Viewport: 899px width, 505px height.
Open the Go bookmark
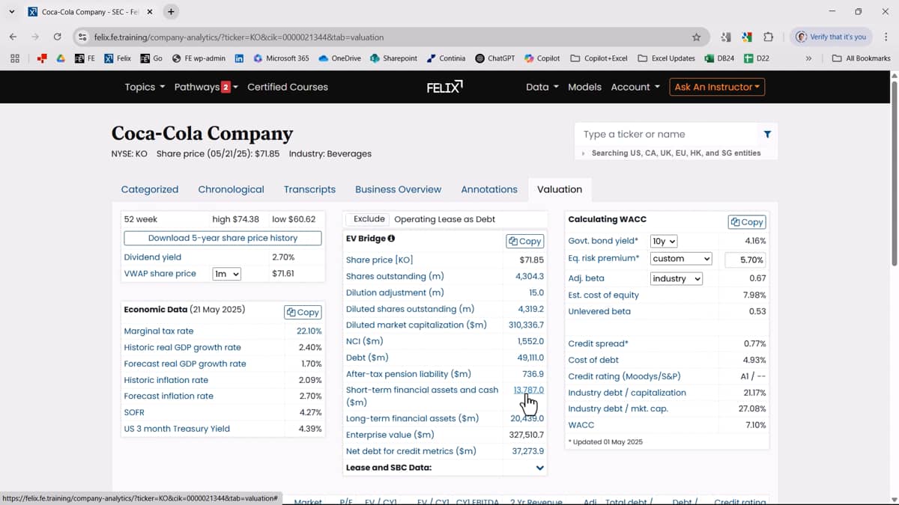coord(151,58)
